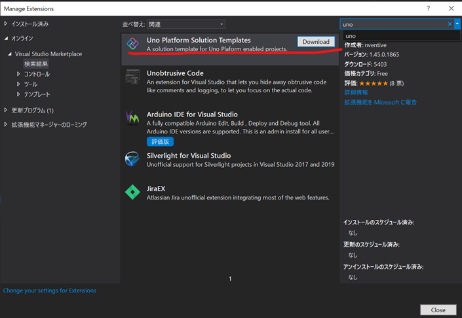This screenshot has width=462, height=318.
Task: Click the five-star rating
Action: [374, 83]
